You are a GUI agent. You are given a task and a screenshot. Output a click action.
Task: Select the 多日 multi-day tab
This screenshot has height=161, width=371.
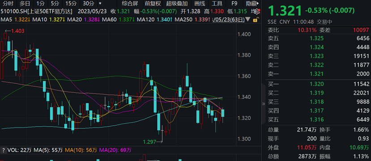click(25, 4)
